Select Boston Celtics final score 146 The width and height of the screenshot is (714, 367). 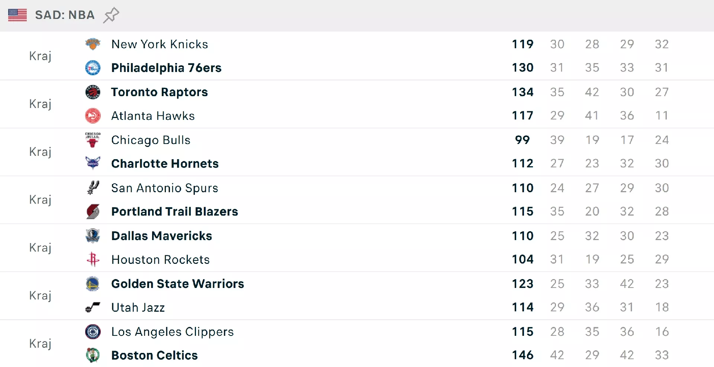(522, 355)
